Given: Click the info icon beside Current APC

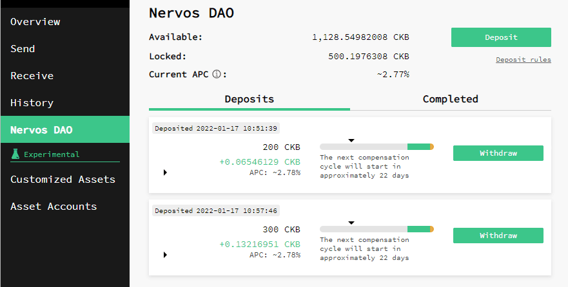Looking at the screenshot, I should coord(216,75).
